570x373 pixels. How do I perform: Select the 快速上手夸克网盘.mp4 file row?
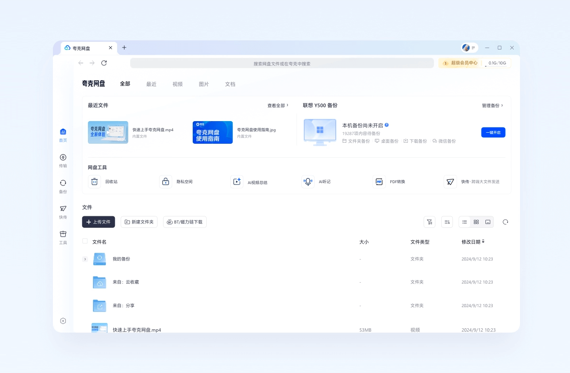coord(296,329)
